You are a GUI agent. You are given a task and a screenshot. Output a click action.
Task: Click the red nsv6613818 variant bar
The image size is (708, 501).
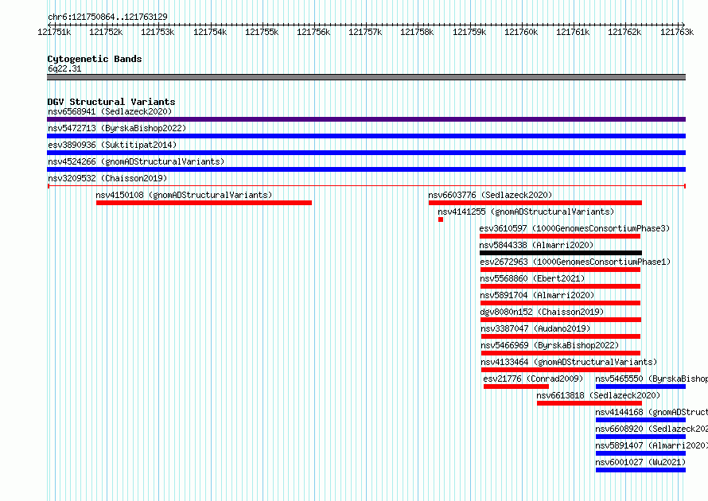(589, 403)
